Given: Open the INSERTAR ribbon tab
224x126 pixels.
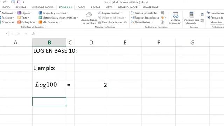Looking at the screenshot, I should [x=21, y=7].
